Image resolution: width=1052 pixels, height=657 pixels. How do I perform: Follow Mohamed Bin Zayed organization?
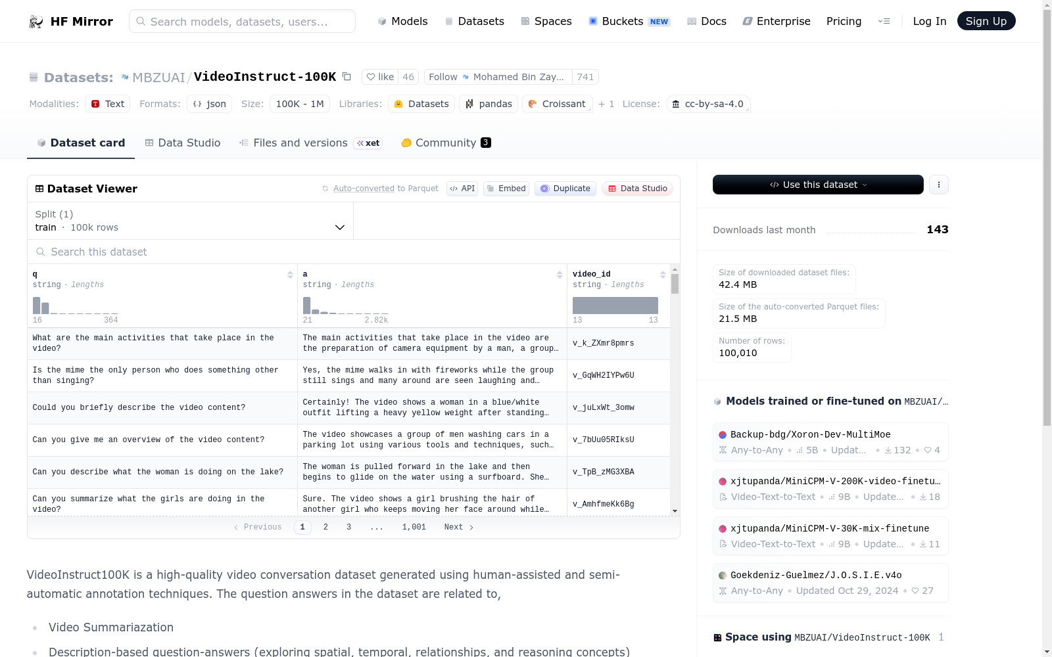[498, 77]
